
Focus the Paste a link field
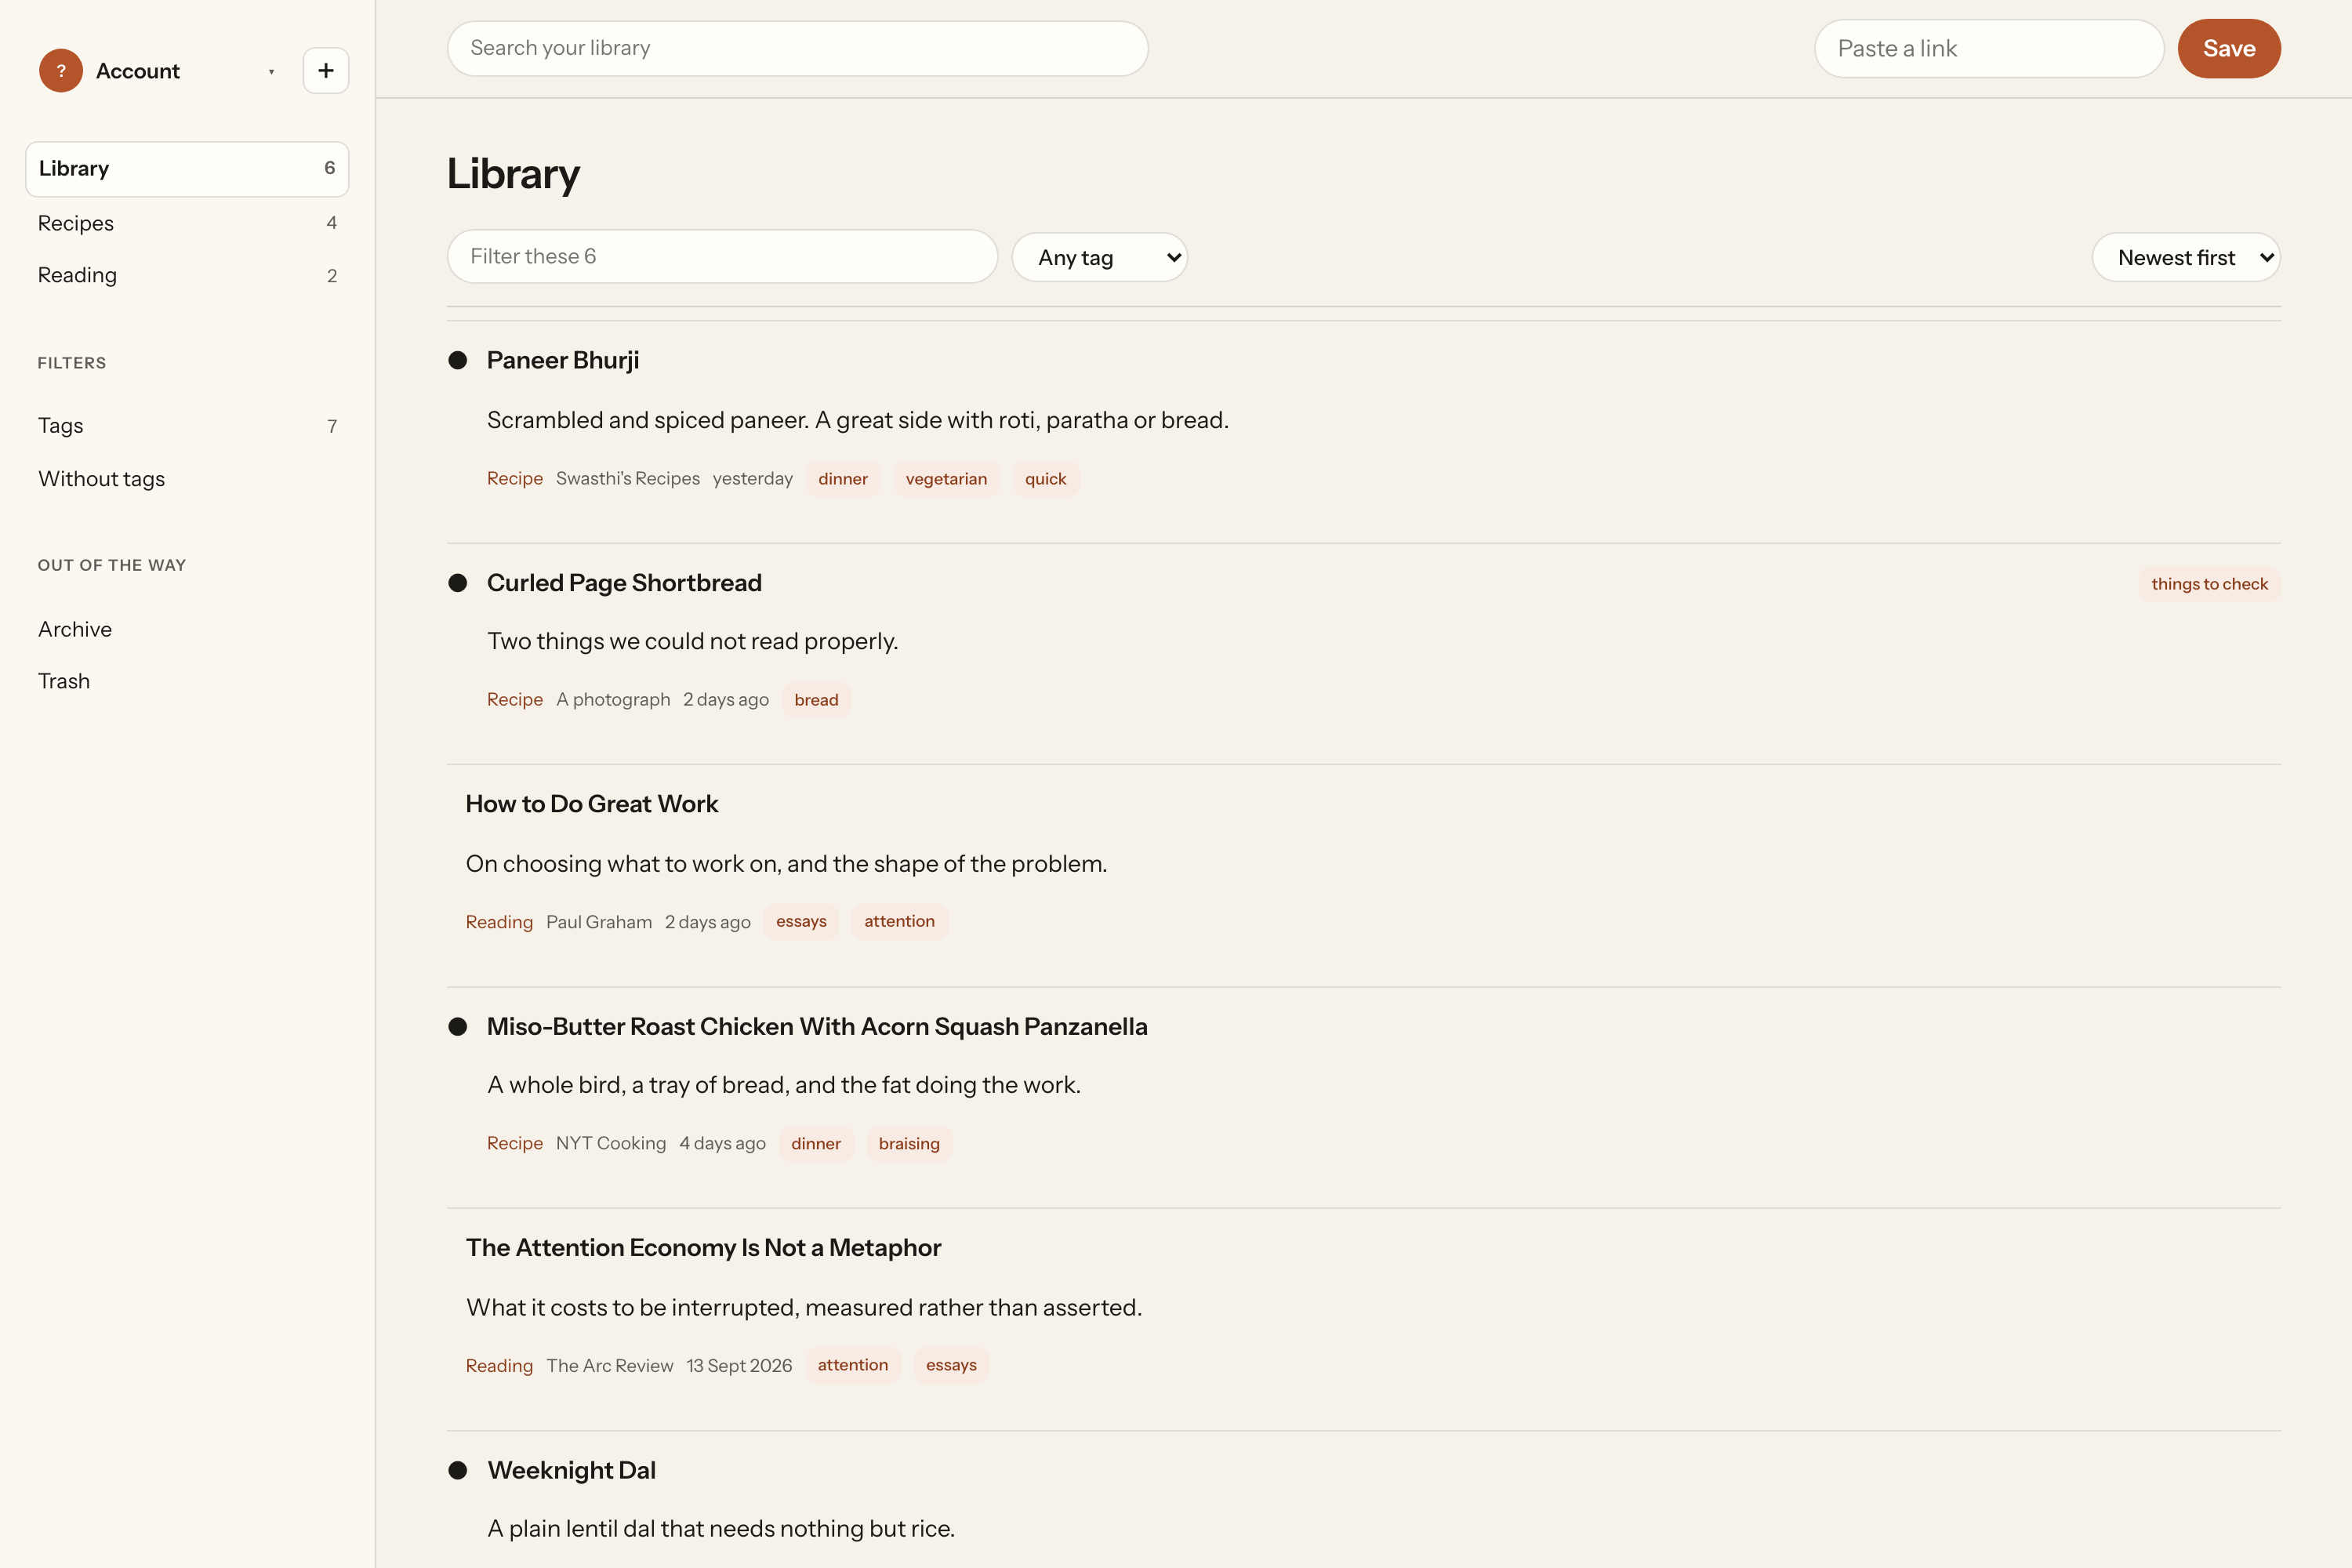pyautogui.click(x=1989, y=48)
